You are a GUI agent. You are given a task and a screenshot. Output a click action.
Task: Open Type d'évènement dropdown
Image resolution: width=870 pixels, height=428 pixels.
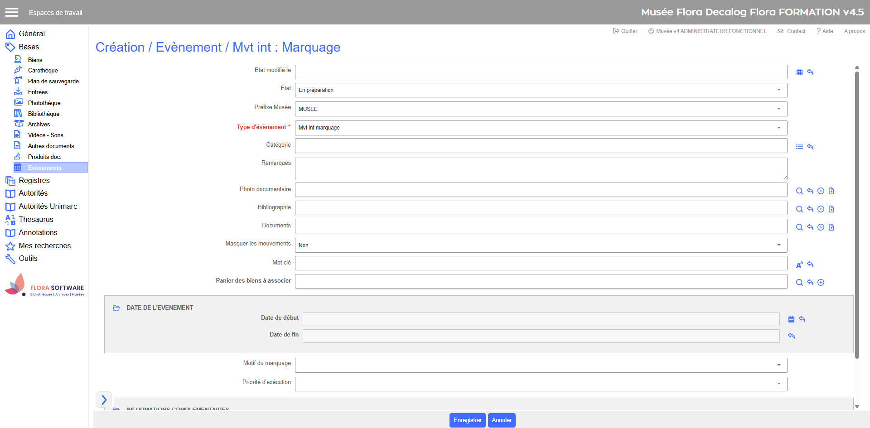[541, 128]
